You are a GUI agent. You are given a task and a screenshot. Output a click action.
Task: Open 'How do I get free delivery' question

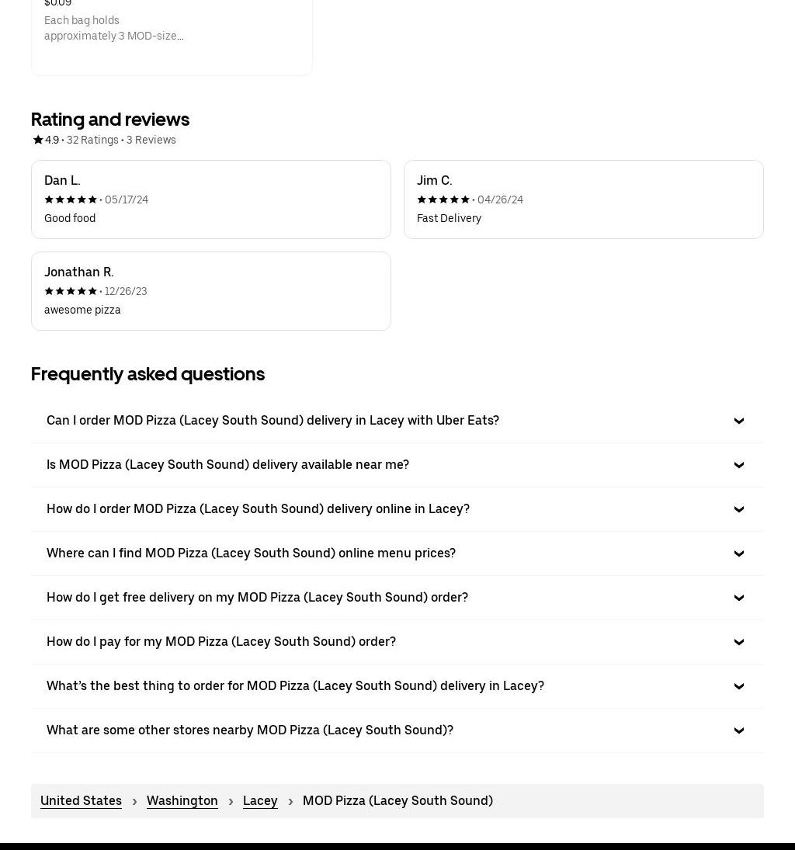coord(257,597)
